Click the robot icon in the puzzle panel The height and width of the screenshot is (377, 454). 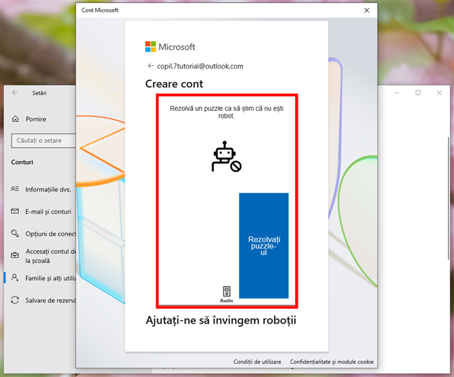pyautogui.click(x=226, y=158)
